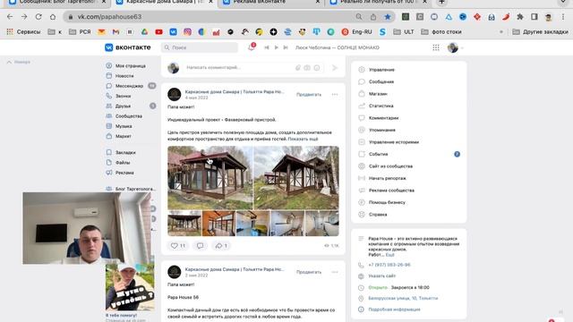Click Наверх to return to top
This screenshot has height=322, width=573.
click(x=19, y=62)
